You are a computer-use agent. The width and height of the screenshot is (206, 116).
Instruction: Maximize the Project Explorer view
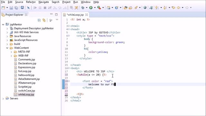pyautogui.click(x=56, y=15)
